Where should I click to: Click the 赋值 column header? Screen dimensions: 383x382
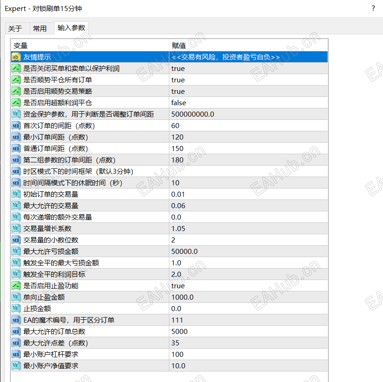click(x=248, y=45)
